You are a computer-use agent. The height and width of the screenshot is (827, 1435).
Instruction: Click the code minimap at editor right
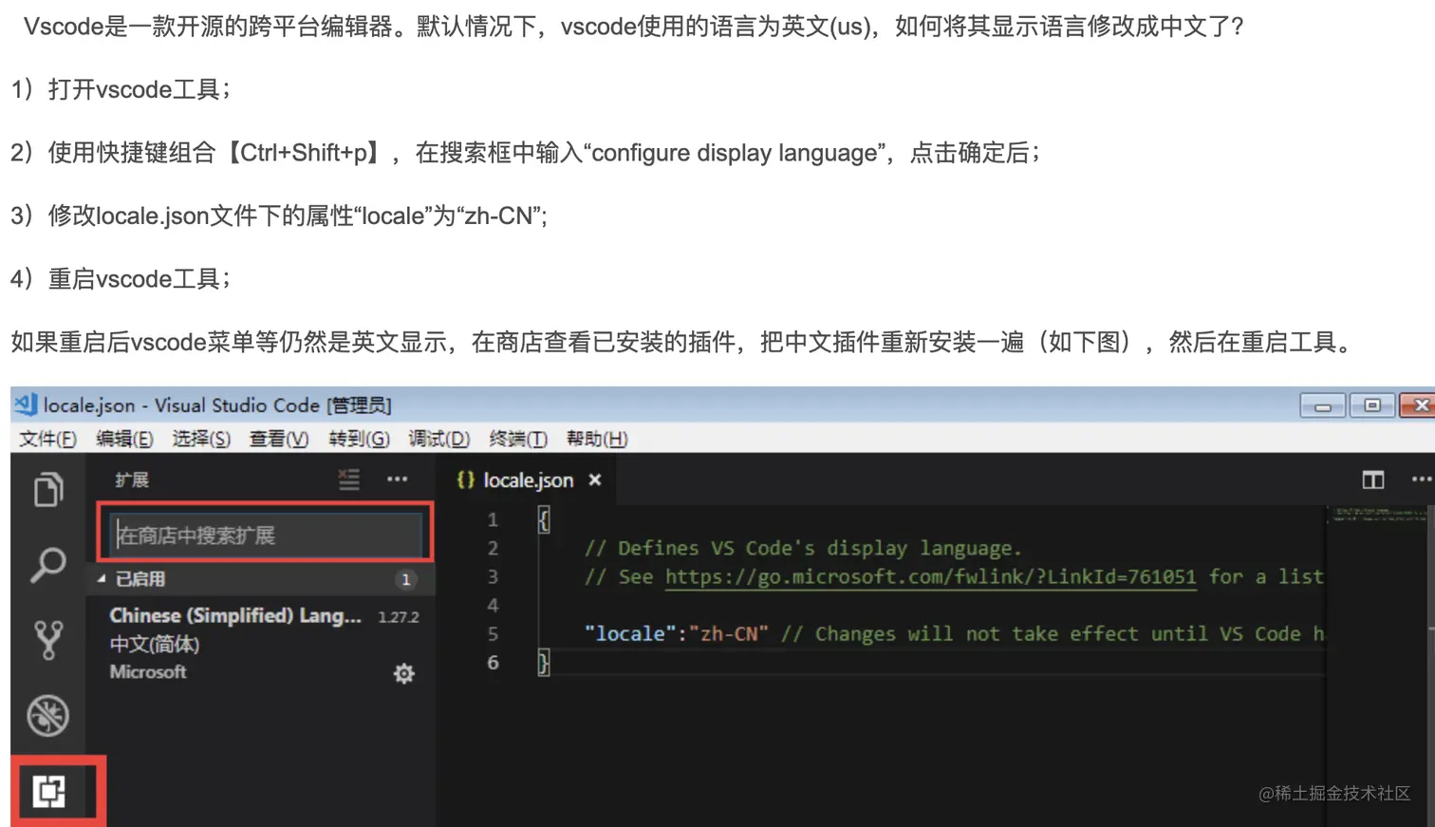1379,516
